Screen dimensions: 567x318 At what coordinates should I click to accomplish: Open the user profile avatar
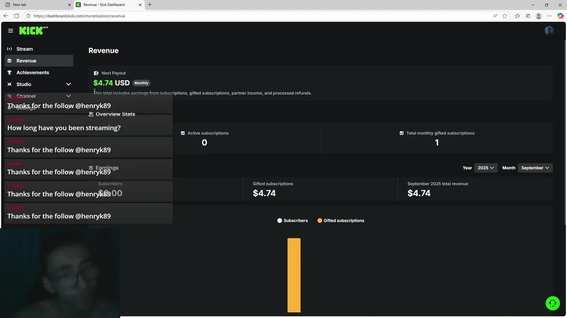coord(549,30)
